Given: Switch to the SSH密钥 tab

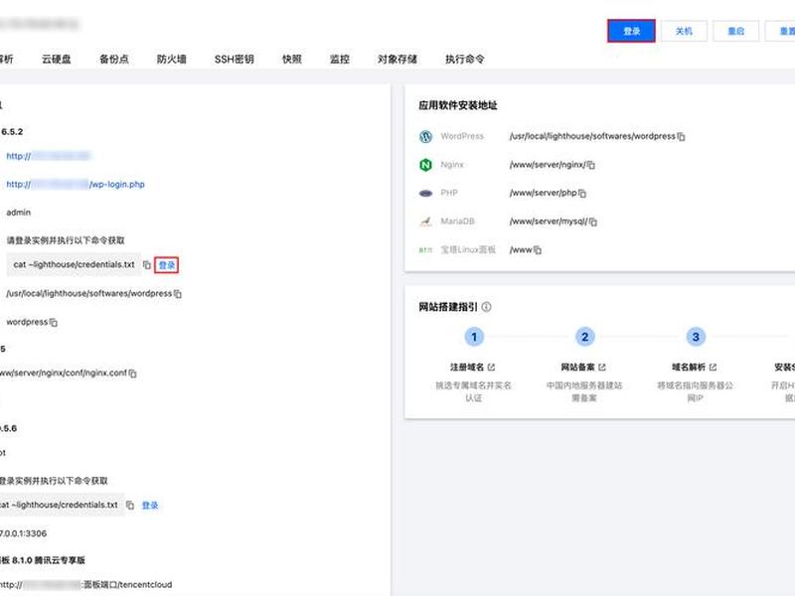Looking at the screenshot, I should point(234,60).
